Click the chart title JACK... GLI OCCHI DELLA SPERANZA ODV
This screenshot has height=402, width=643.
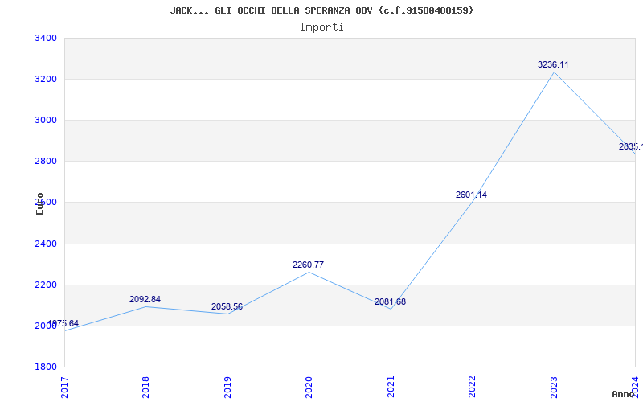[x=321, y=10]
